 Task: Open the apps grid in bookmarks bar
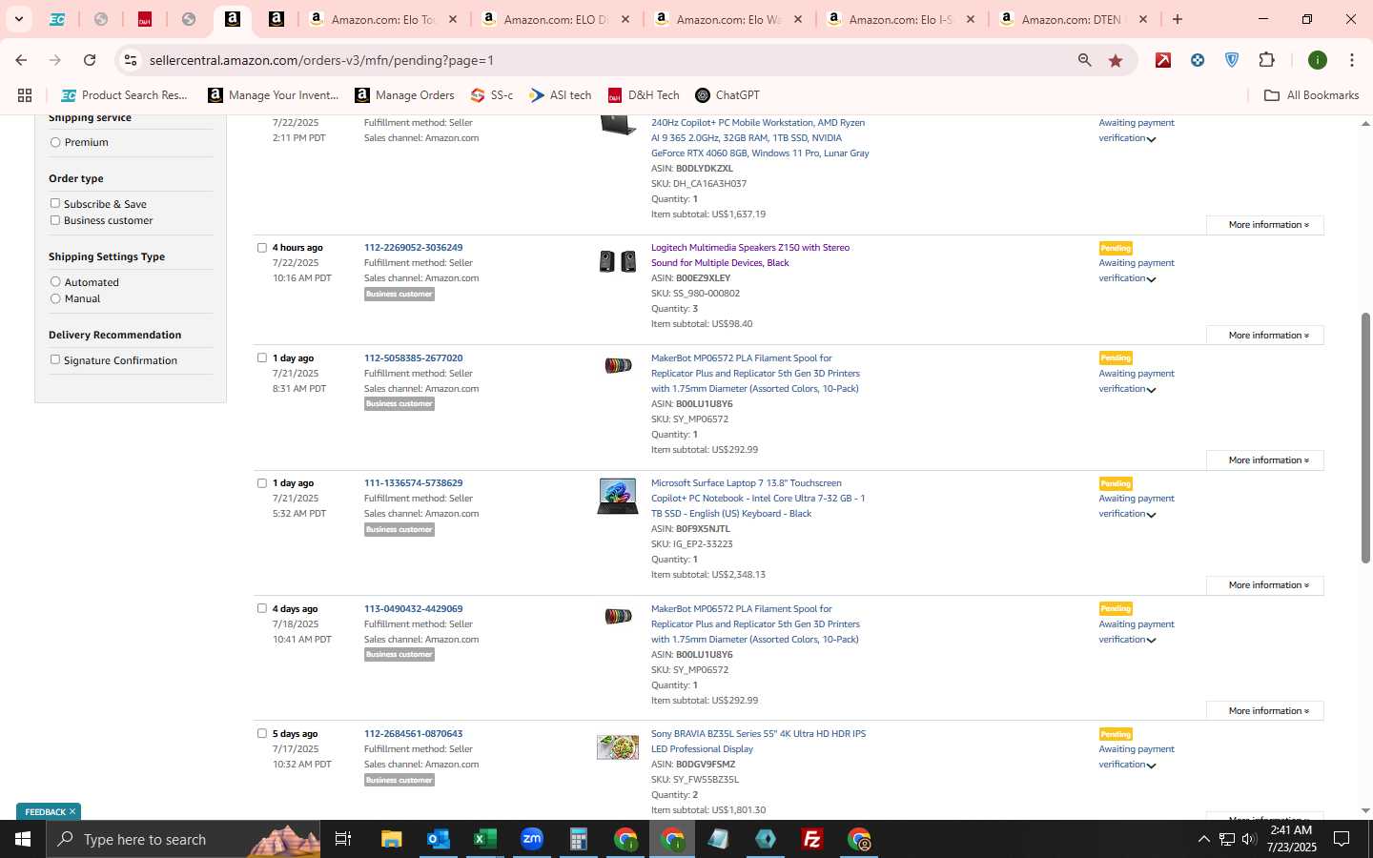click(25, 95)
